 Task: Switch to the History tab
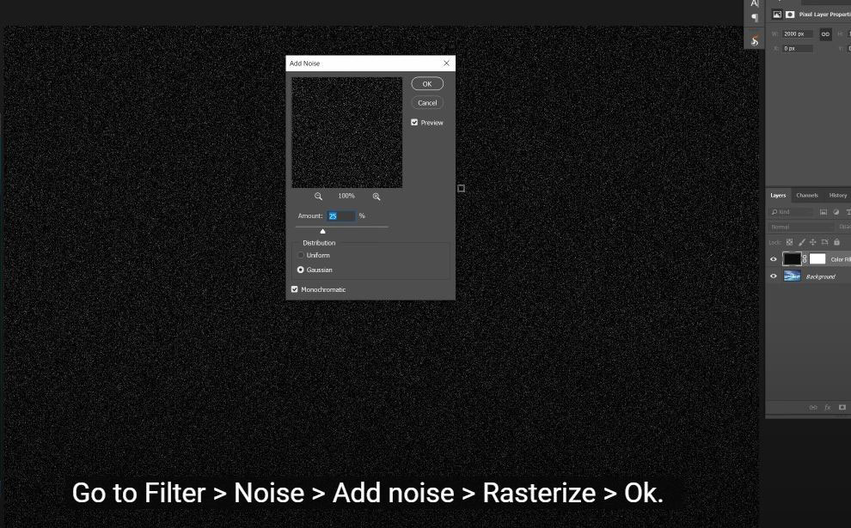click(x=837, y=195)
